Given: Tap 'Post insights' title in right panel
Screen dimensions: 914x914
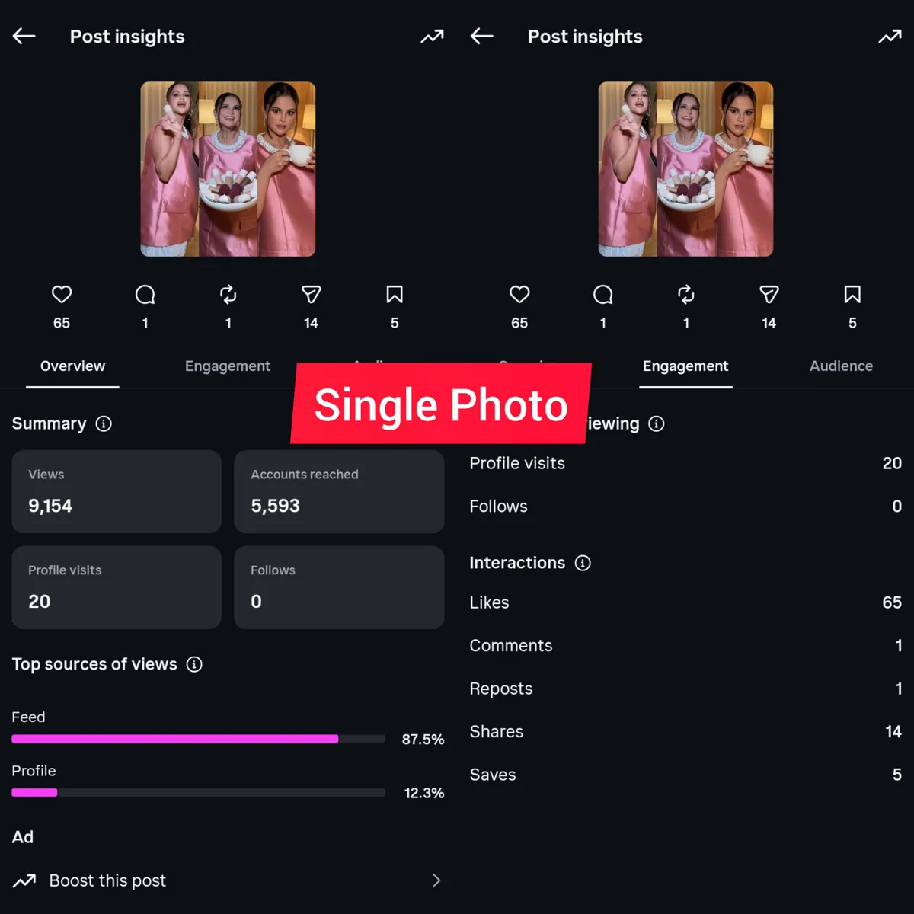Looking at the screenshot, I should (585, 37).
